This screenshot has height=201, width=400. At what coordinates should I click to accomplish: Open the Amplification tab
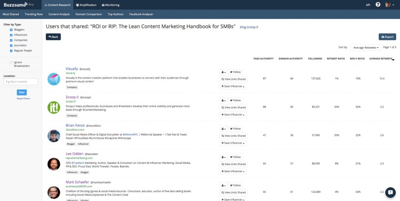(86, 5)
